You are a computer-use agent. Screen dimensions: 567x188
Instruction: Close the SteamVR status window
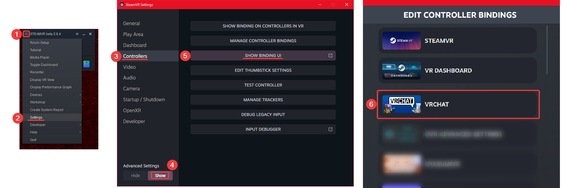point(90,34)
